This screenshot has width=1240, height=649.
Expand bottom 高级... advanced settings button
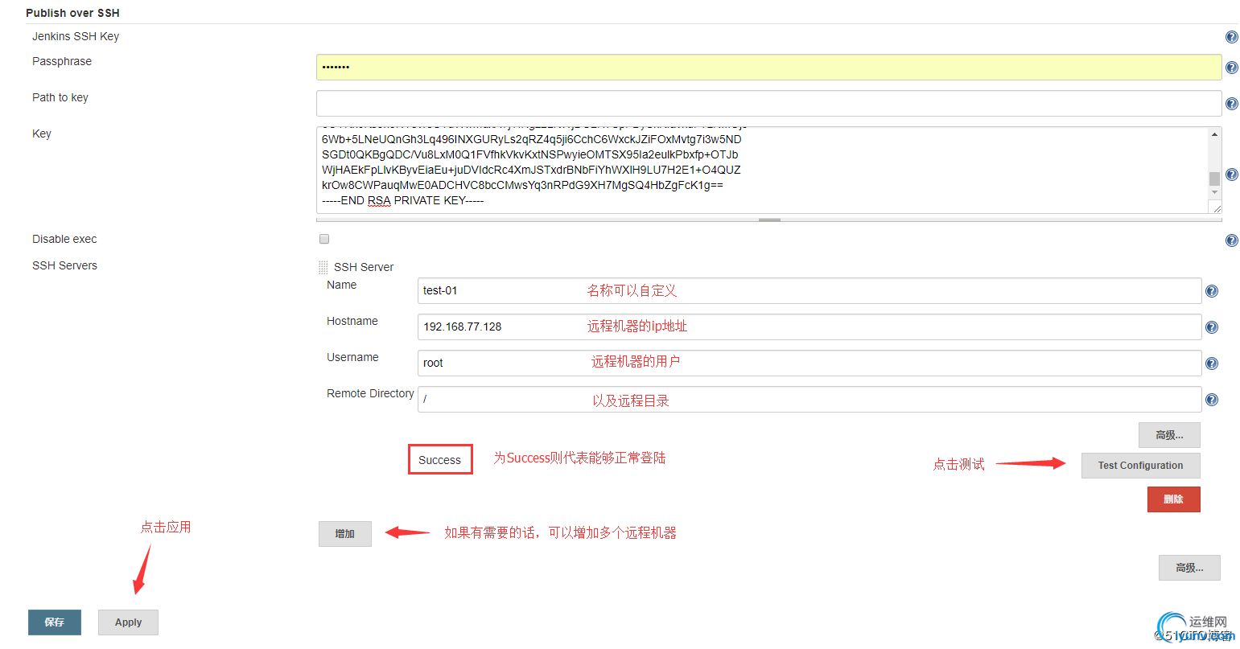point(1189,568)
